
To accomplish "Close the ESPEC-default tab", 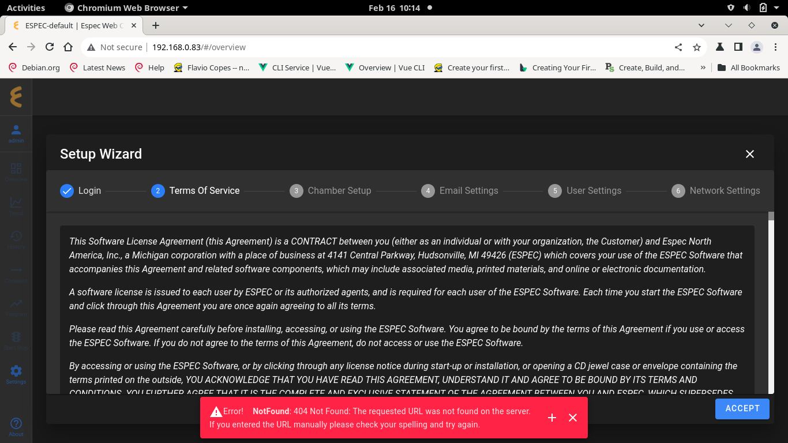I will [134, 25].
